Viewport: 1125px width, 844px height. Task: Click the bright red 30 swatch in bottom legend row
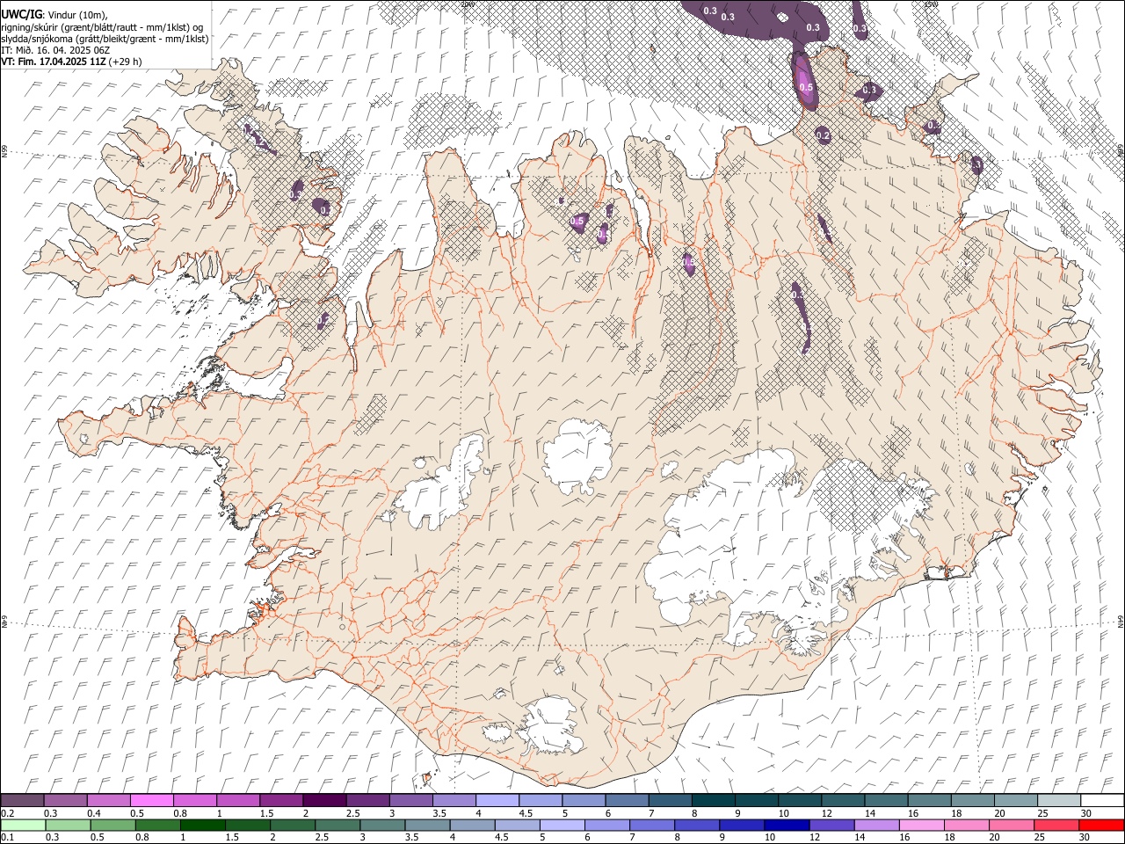(1101, 826)
